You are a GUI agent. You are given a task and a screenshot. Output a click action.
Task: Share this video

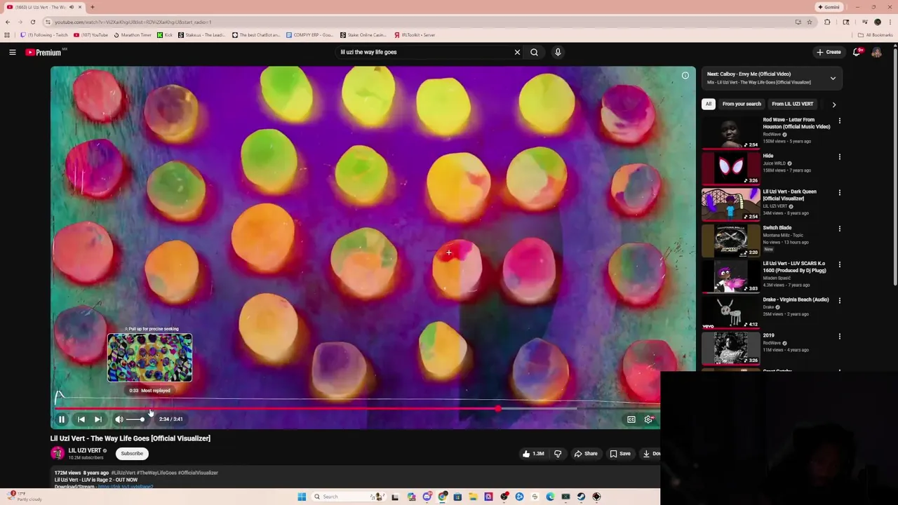[x=586, y=454]
